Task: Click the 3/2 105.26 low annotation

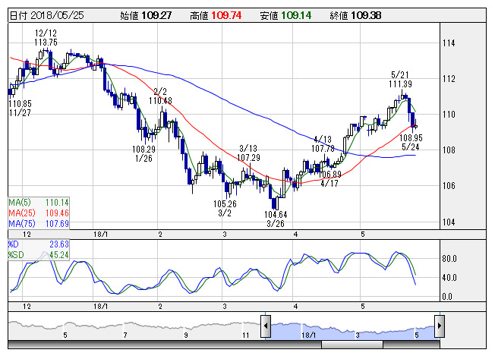Action: tap(225, 208)
